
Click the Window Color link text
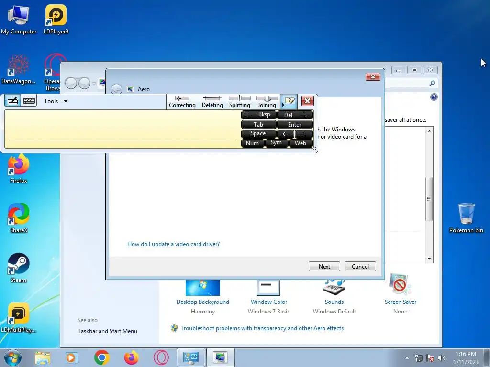pyautogui.click(x=269, y=302)
